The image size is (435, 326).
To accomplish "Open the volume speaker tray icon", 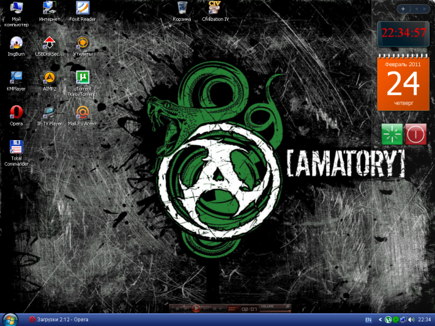I will pos(411,320).
